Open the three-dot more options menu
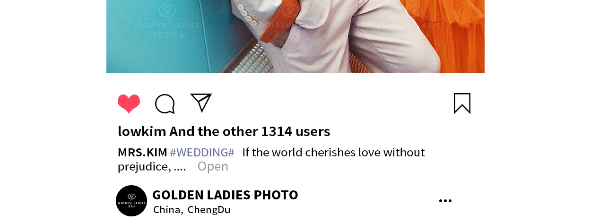The height and width of the screenshot is (223, 591). [445, 201]
